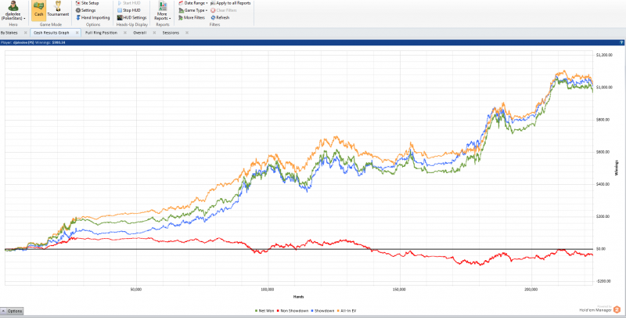This screenshot has width=626, height=318.
Task: Expand the Game Type dropdown
Action: pos(196,10)
